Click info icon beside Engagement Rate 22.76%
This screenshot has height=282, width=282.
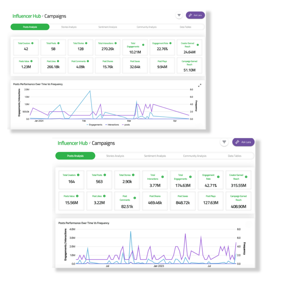point(170,43)
